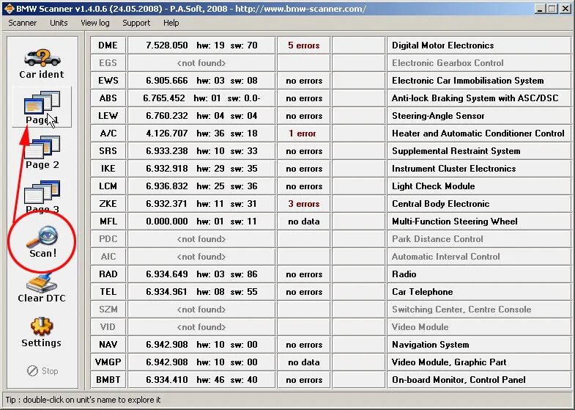Select the RAD unit name
The height and width of the screenshot is (410, 575).
click(108, 274)
